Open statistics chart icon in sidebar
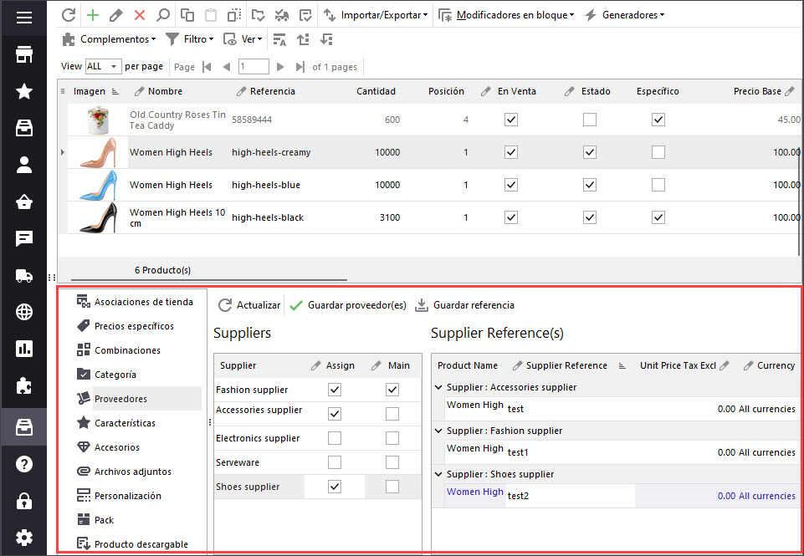Viewport: 804px width, 556px height. (x=24, y=349)
